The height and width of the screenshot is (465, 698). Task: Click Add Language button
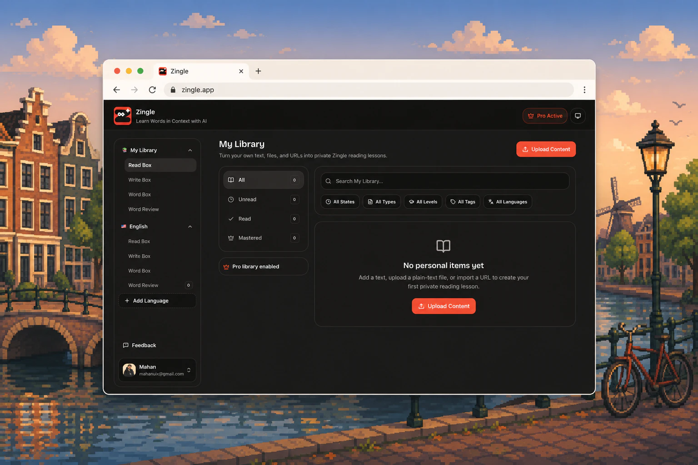tap(157, 301)
